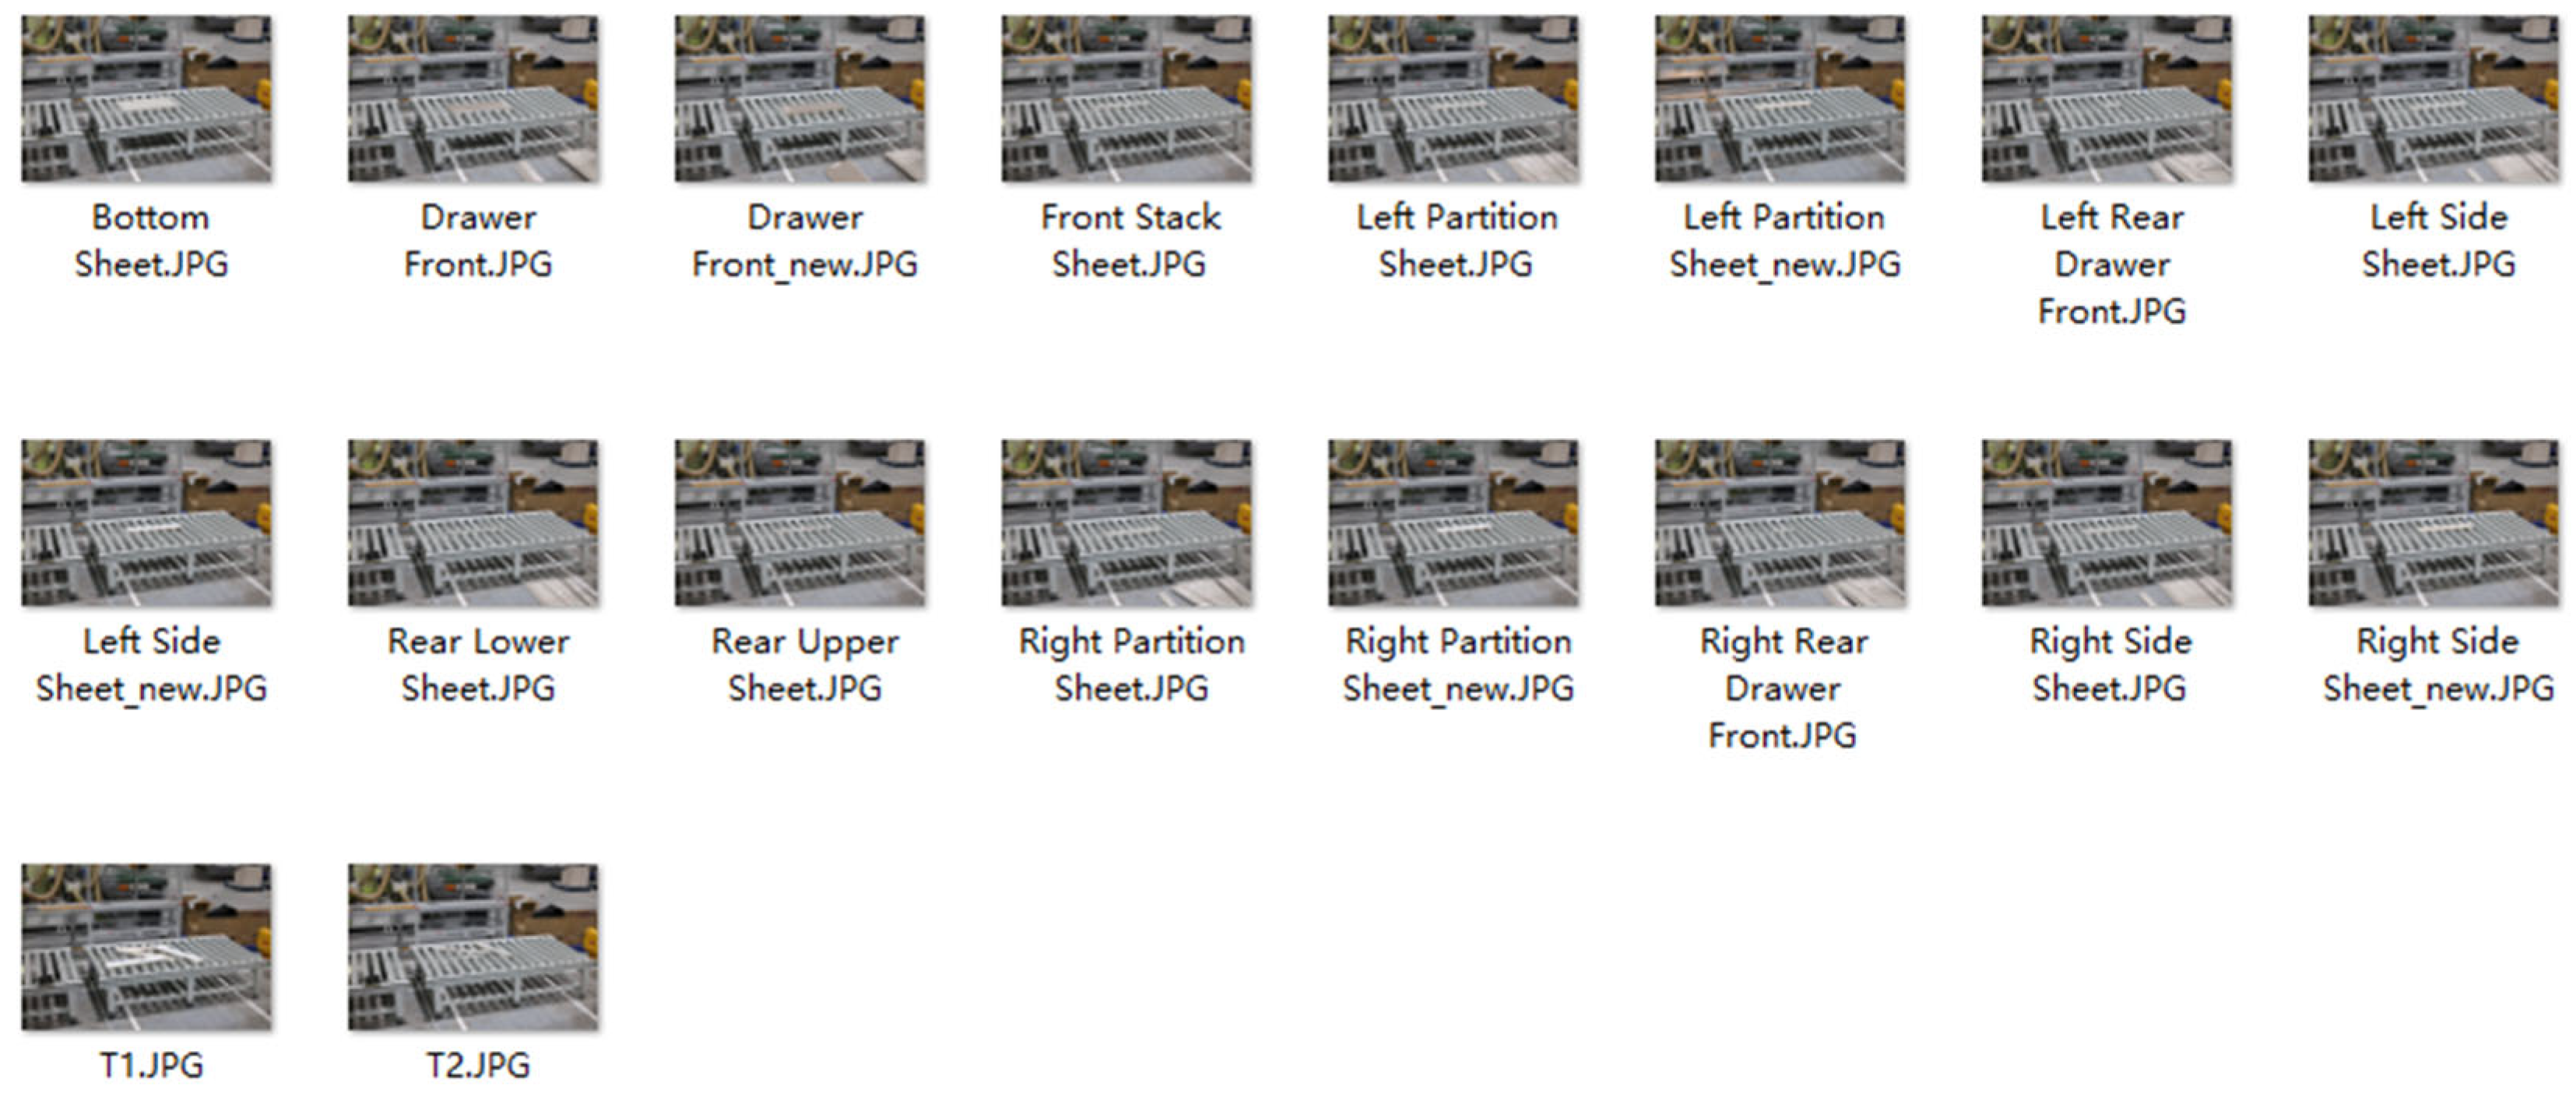Viewport: 2576px width, 1094px height.
Task: Open Left Rear Drawer Front.JPG image
Action: pos(2107,98)
